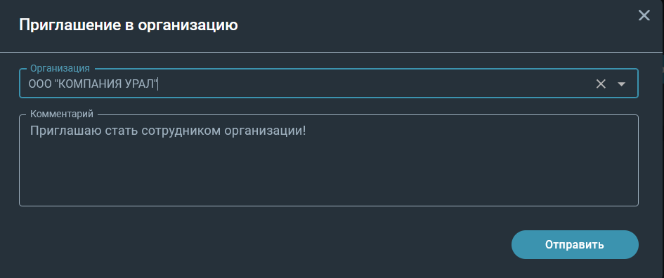The width and height of the screenshot is (664, 278).
Task: Click the text Приглашаю стать сотрудником организации!
Action: (x=168, y=131)
